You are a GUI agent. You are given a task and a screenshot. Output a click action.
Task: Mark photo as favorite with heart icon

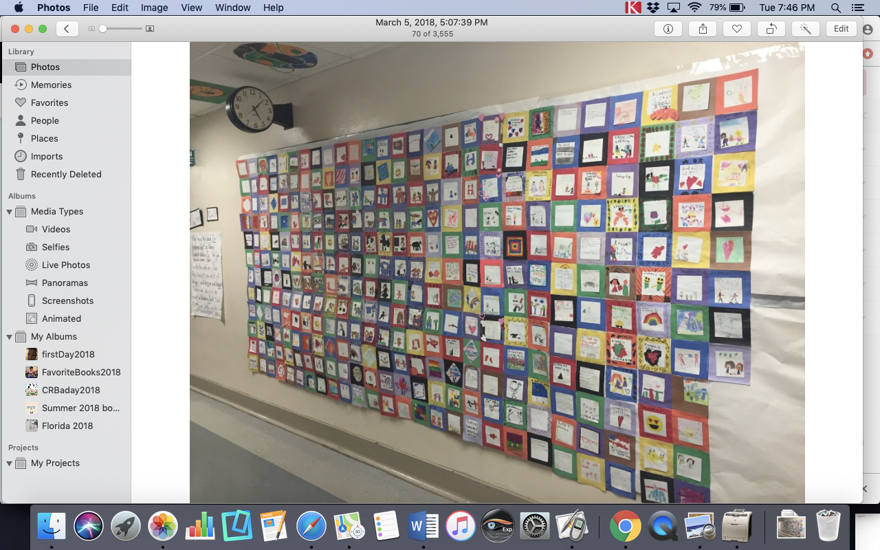pyautogui.click(x=736, y=29)
